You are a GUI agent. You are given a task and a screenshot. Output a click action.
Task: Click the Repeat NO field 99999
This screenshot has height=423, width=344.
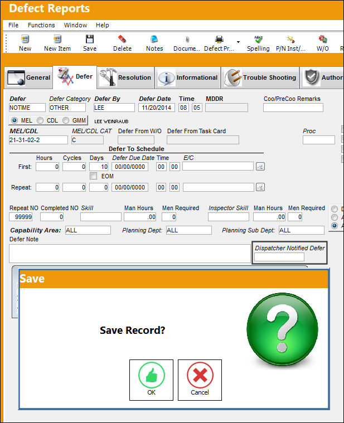click(x=21, y=217)
